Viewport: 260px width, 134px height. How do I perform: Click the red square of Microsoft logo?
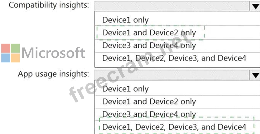(6, 48)
